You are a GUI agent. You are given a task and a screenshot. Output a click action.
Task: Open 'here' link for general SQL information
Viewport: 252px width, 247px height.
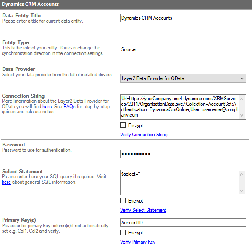click(x=6, y=182)
